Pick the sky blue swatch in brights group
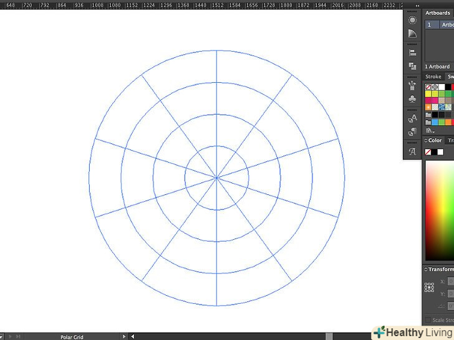The image size is (454, 340). 435,123
